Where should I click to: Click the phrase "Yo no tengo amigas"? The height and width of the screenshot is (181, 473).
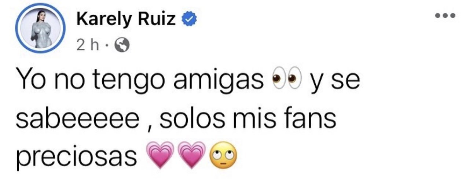click(x=140, y=81)
